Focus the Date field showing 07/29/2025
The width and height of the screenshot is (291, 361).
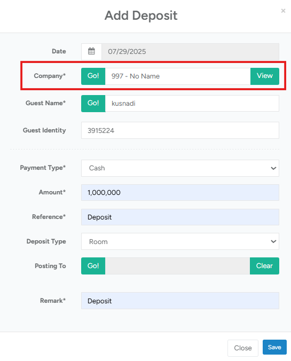191,52
